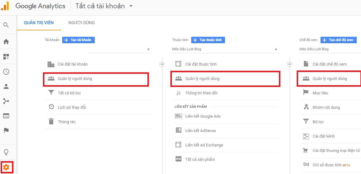Screen dimensions: 361x174
Task: Open the Acquisition branching icon
Action: 6,101
